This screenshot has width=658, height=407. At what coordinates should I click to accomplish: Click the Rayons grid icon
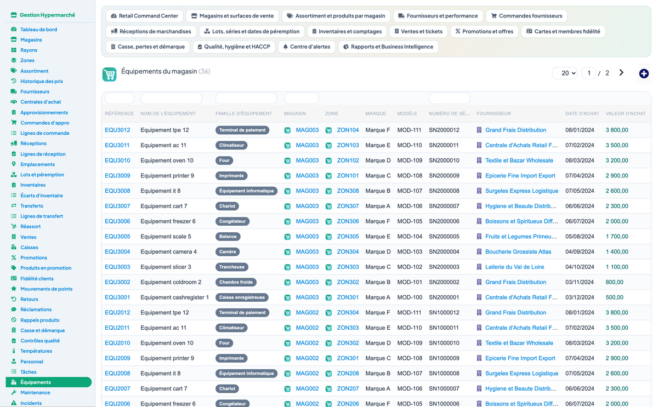(14, 50)
